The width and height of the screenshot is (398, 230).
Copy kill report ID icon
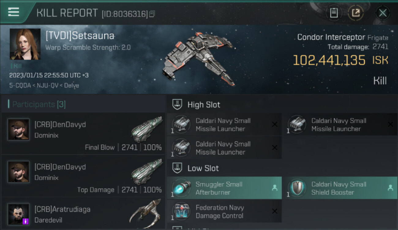click(152, 14)
